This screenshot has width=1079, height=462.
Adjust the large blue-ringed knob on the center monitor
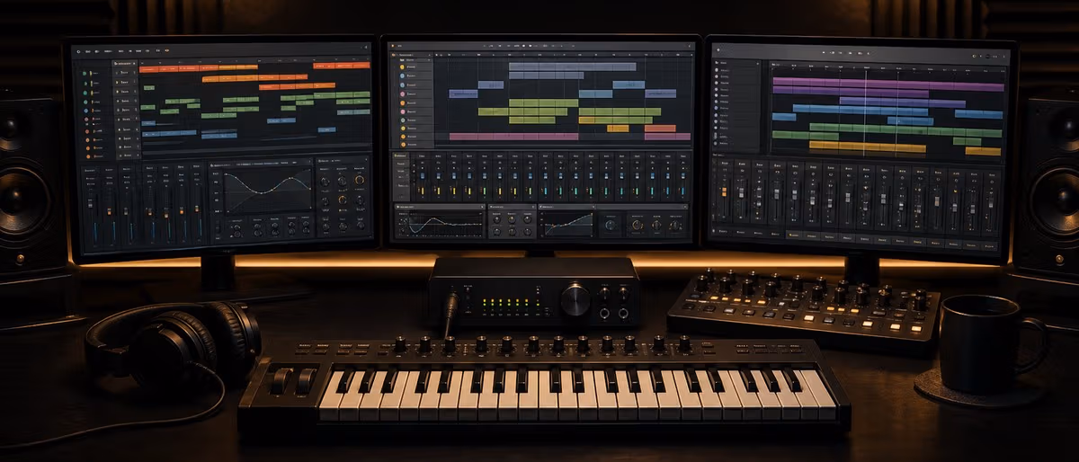[x=611, y=225]
